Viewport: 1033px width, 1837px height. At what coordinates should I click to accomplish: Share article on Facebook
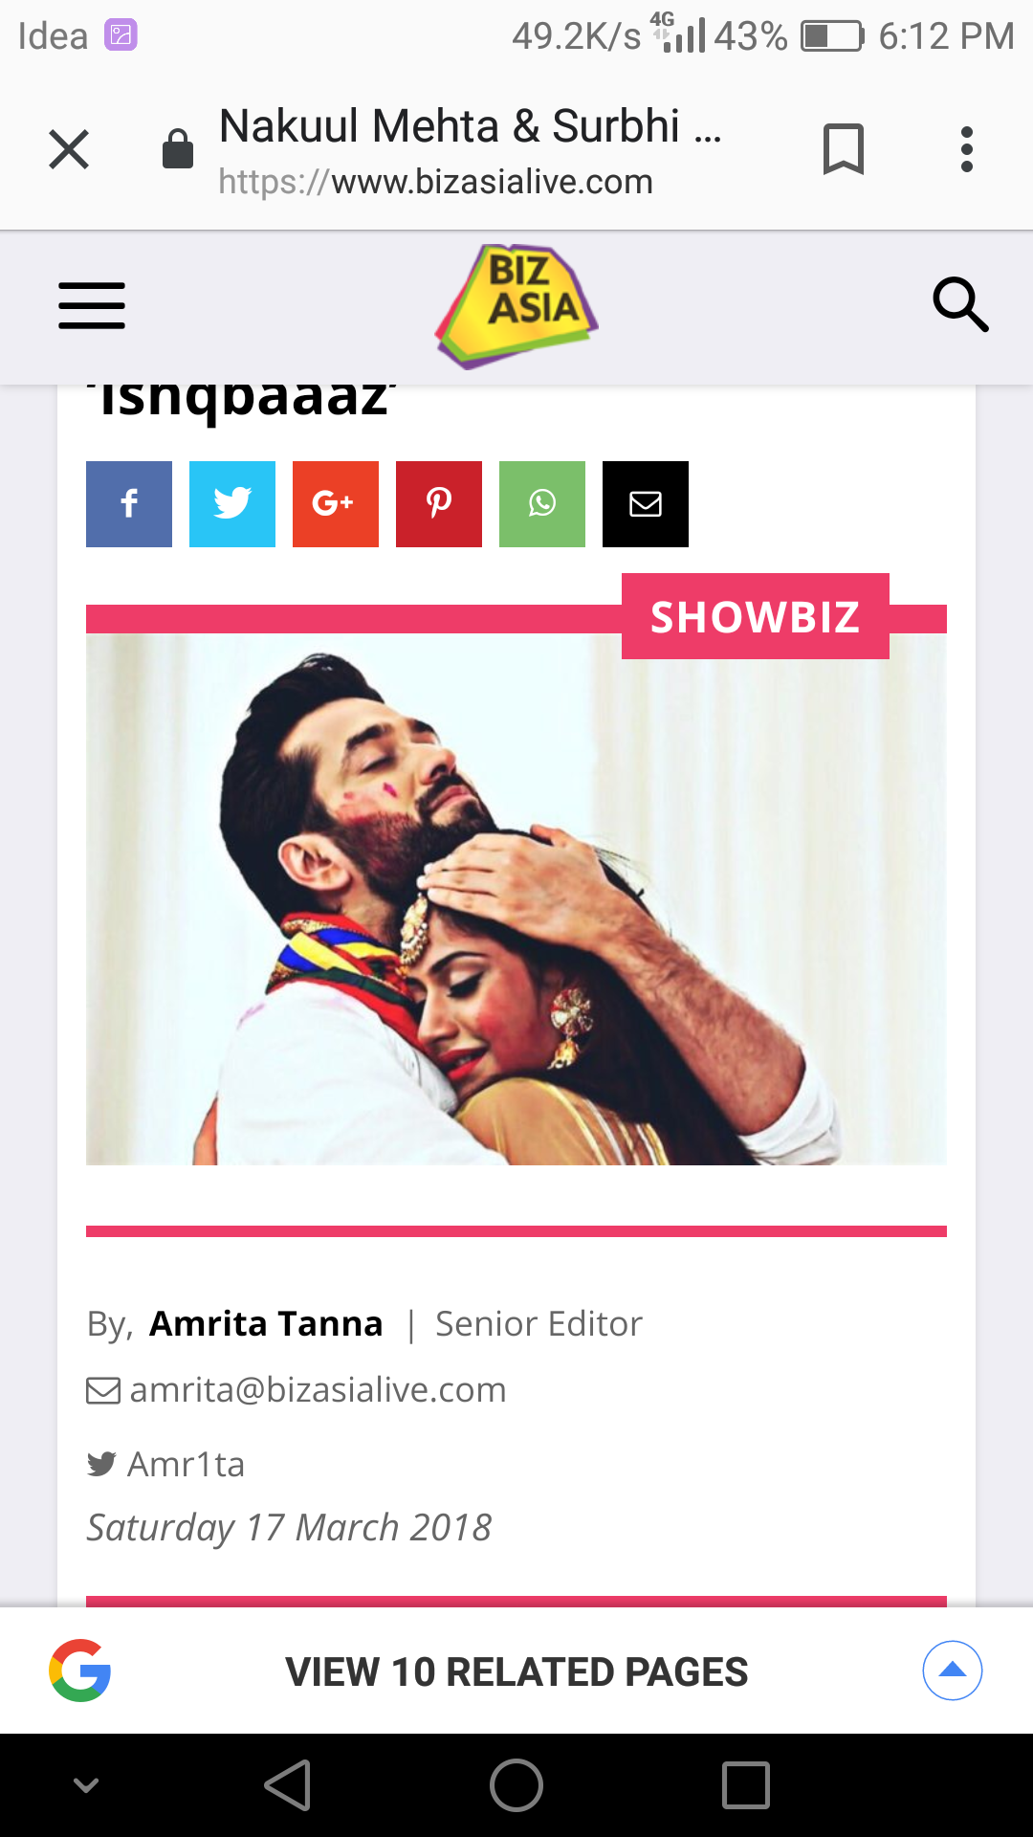coord(129,504)
